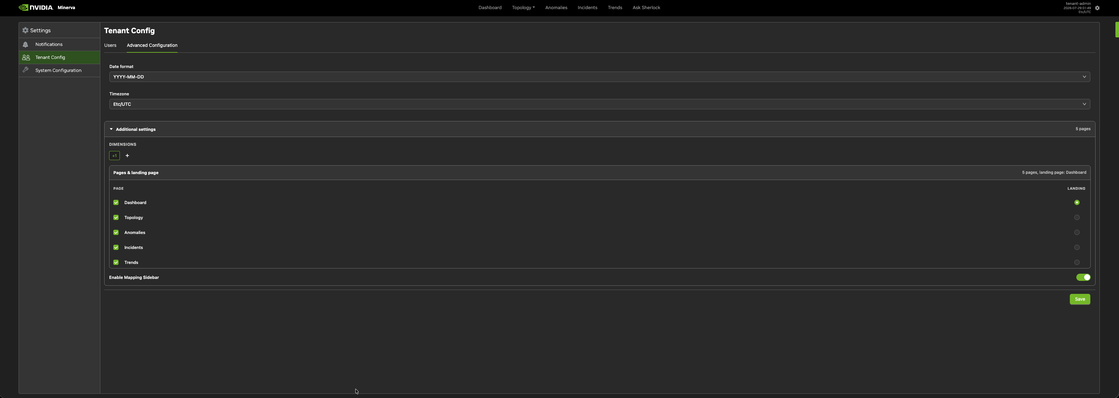
Task: Open Topology menu in top navigation
Action: [523, 8]
